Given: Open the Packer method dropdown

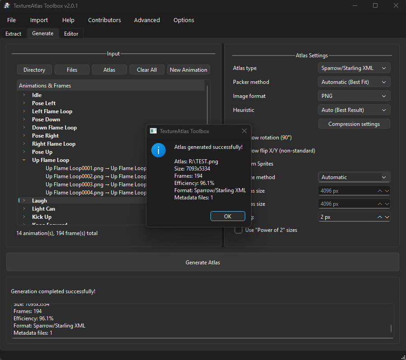Looking at the screenshot, I should [354, 82].
